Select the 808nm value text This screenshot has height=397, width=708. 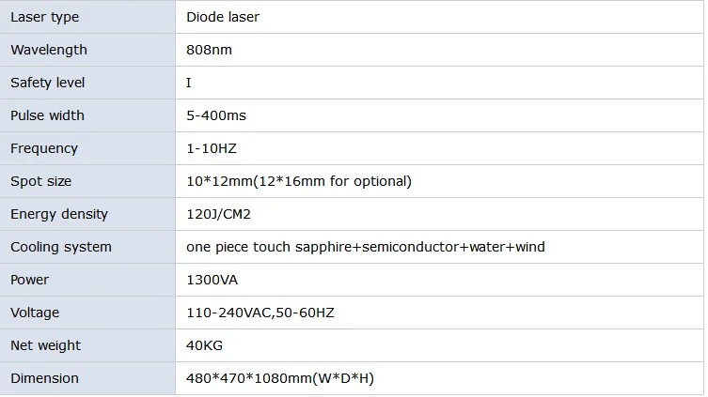point(209,50)
